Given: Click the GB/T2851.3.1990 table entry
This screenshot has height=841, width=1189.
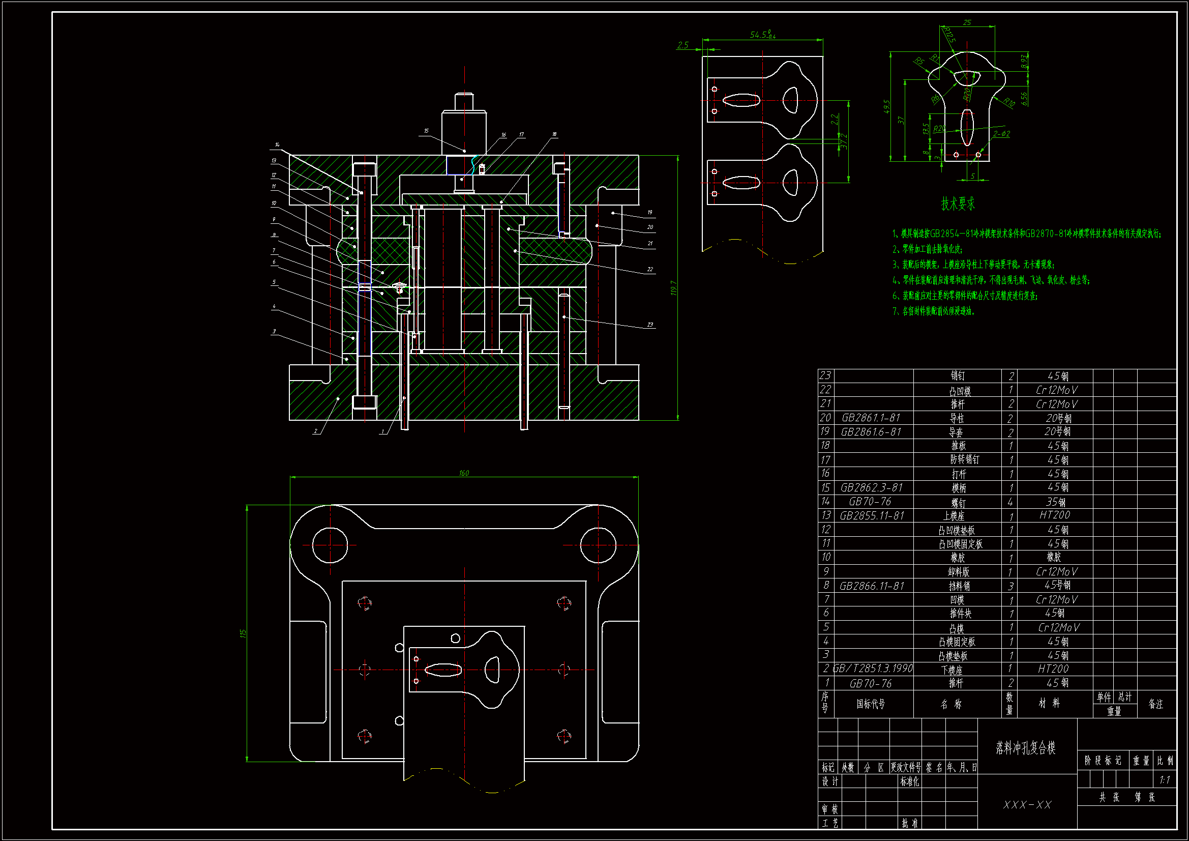Looking at the screenshot, I should [873, 669].
